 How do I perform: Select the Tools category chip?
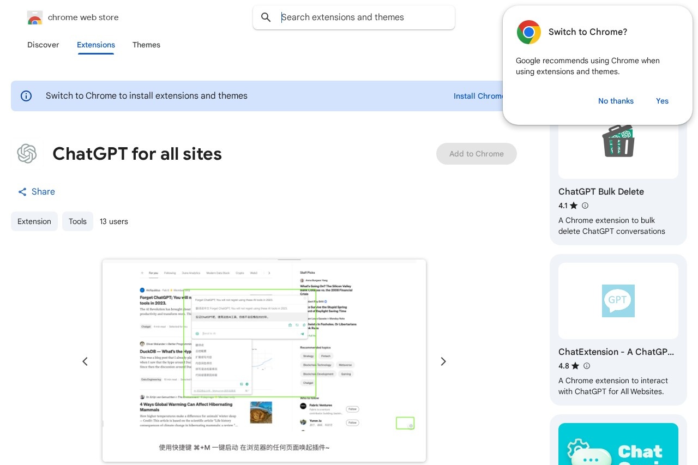pyautogui.click(x=77, y=221)
